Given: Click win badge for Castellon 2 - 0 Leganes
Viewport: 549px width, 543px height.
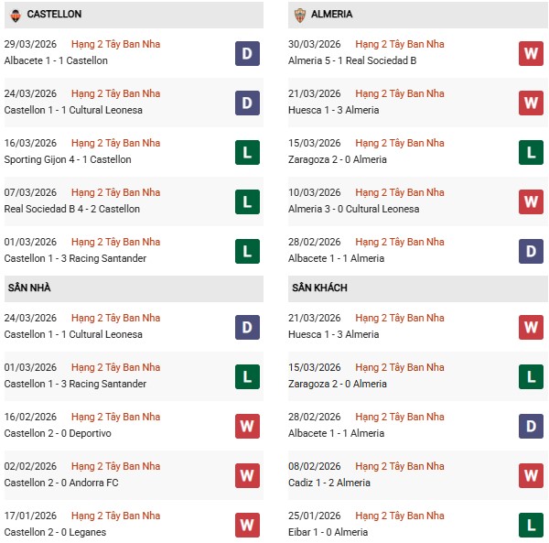Looking at the screenshot, I should pyautogui.click(x=247, y=525).
